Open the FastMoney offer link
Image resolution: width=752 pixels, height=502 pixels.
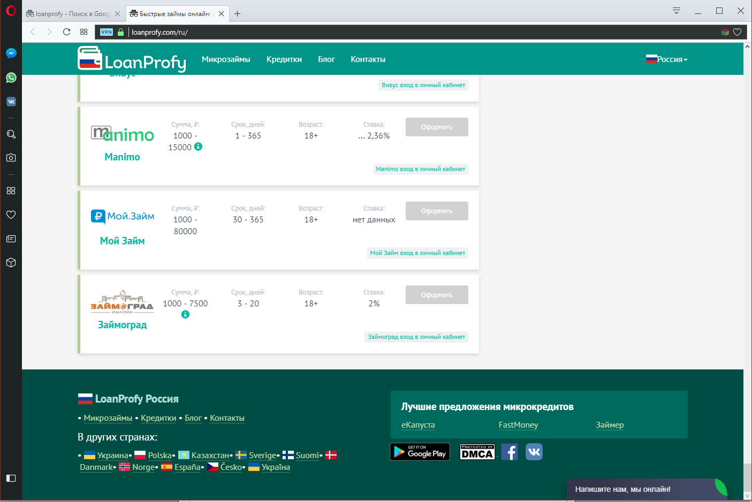[x=518, y=425]
